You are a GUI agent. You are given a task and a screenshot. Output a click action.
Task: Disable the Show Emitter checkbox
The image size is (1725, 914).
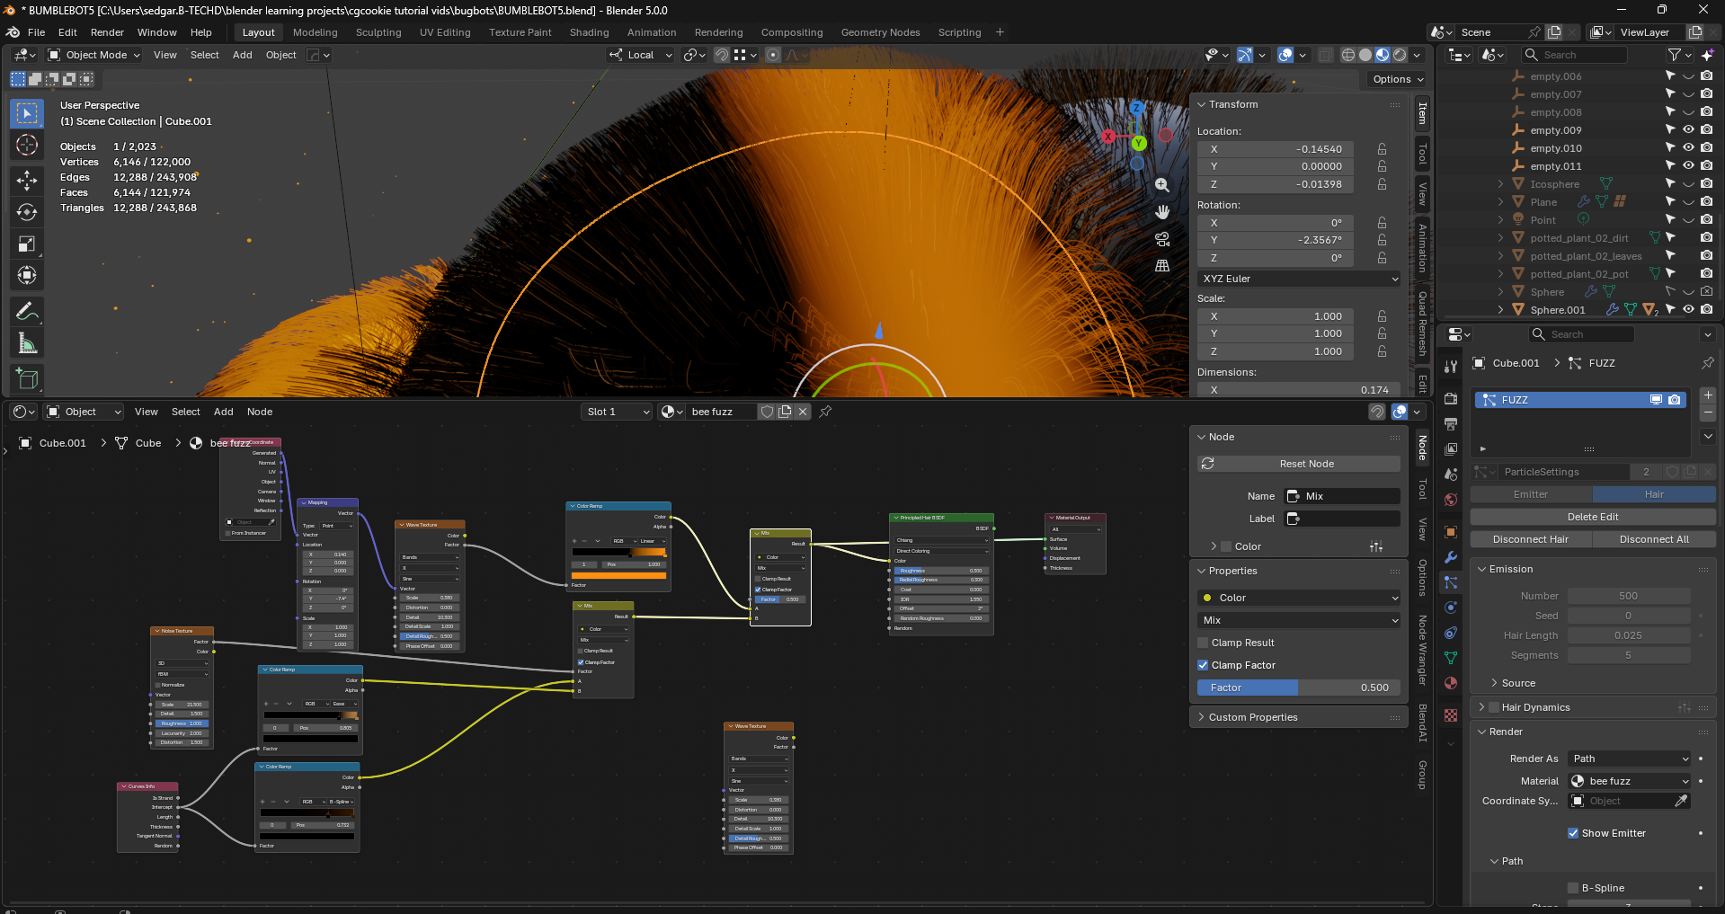click(1573, 833)
